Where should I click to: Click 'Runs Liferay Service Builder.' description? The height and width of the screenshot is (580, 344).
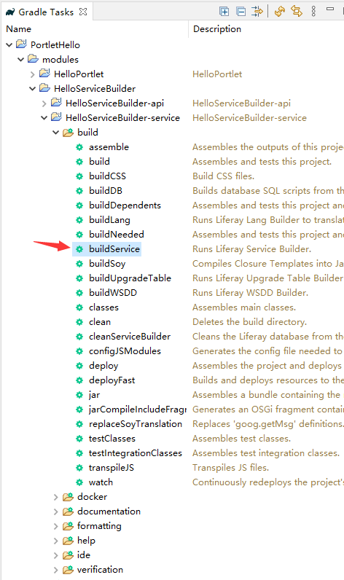click(251, 249)
